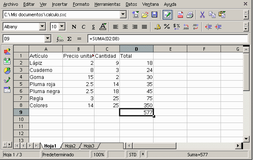
Task: Expand the formatting toolbar overflow arrow
Action: coord(246,29)
